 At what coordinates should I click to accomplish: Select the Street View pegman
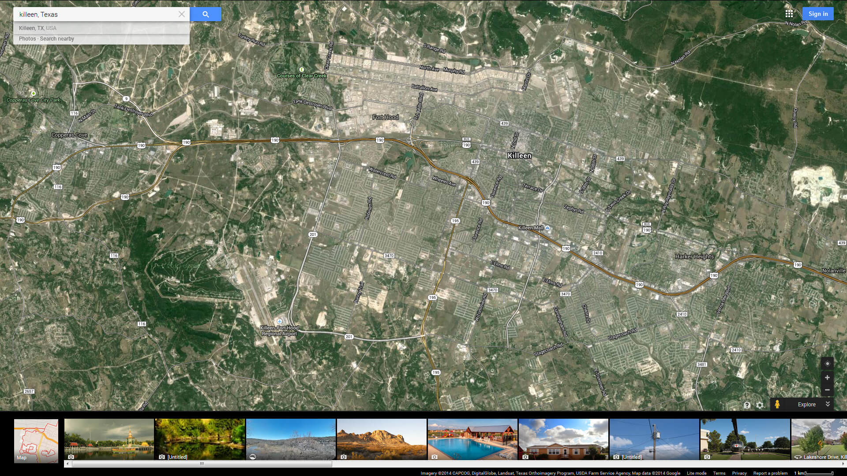tap(777, 404)
